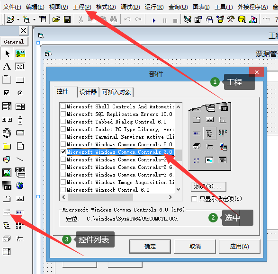Click the list scroll-down arrow
The height and width of the screenshot is (274, 278).
click(179, 189)
